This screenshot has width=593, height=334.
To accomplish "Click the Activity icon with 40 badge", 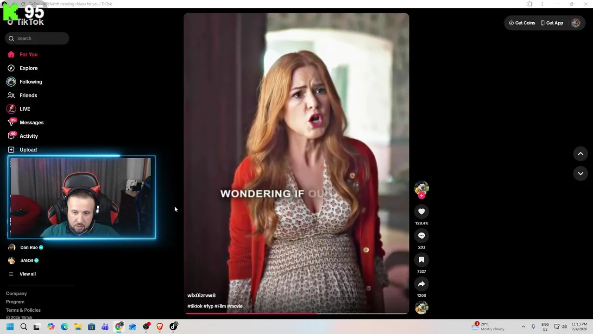I will coord(12,135).
